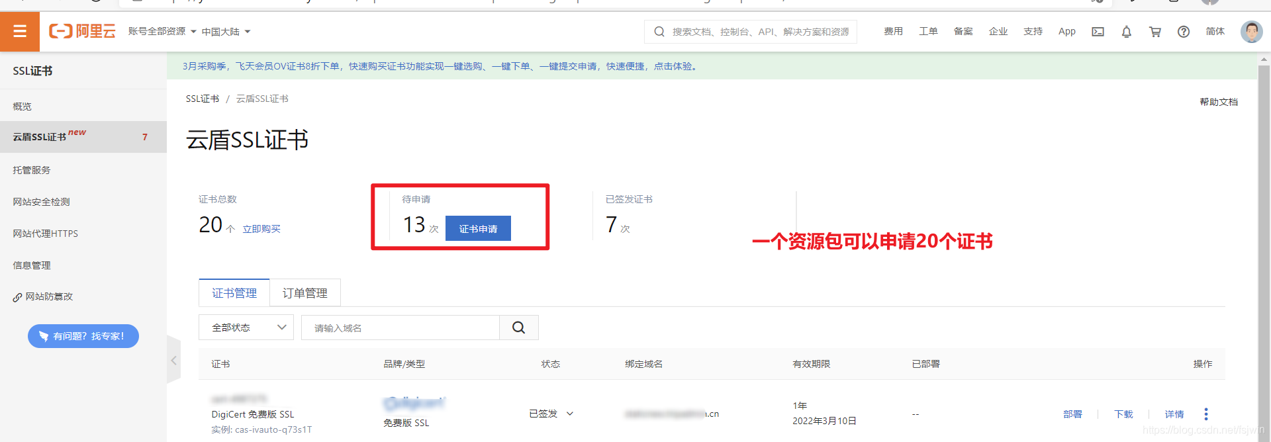Click the 请输入域名 input field
The image size is (1271, 442).
400,328
